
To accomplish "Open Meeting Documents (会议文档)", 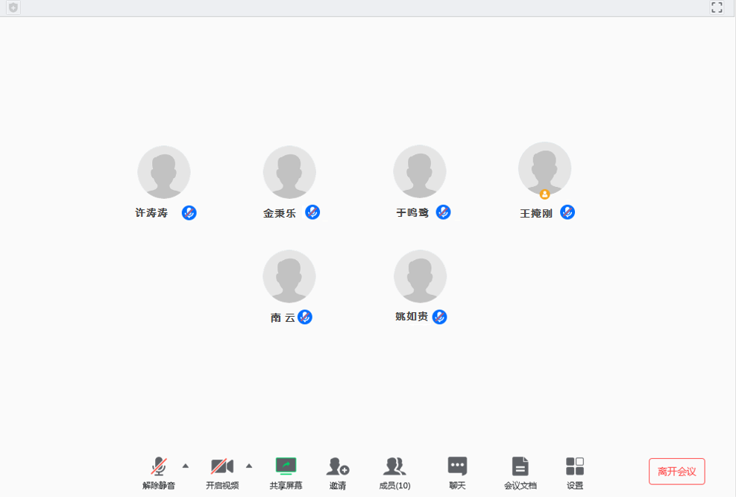I will (x=520, y=467).
